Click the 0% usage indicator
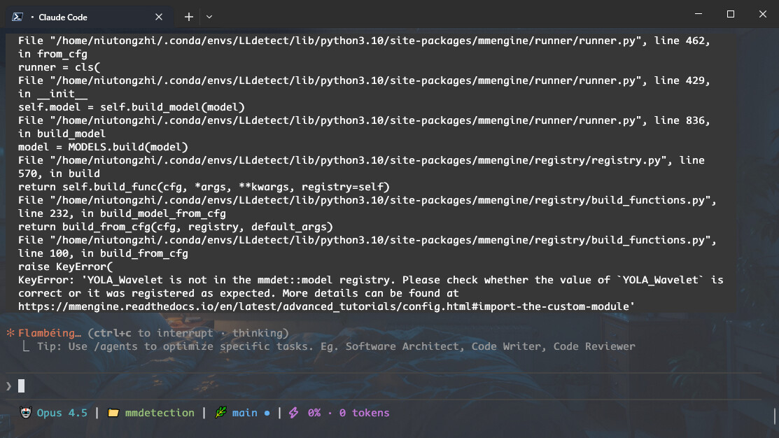The width and height of the screenshot is (779, 438). tap(314, 413)
